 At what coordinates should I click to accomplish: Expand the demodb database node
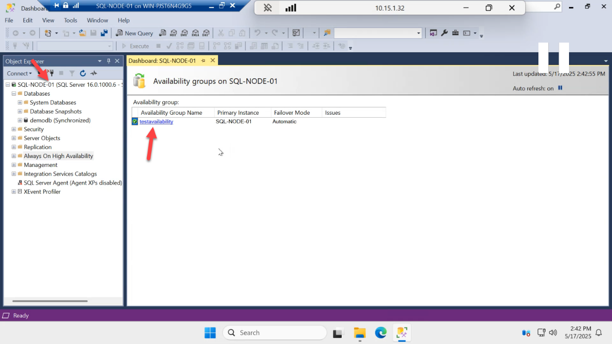tap(20, 120)
